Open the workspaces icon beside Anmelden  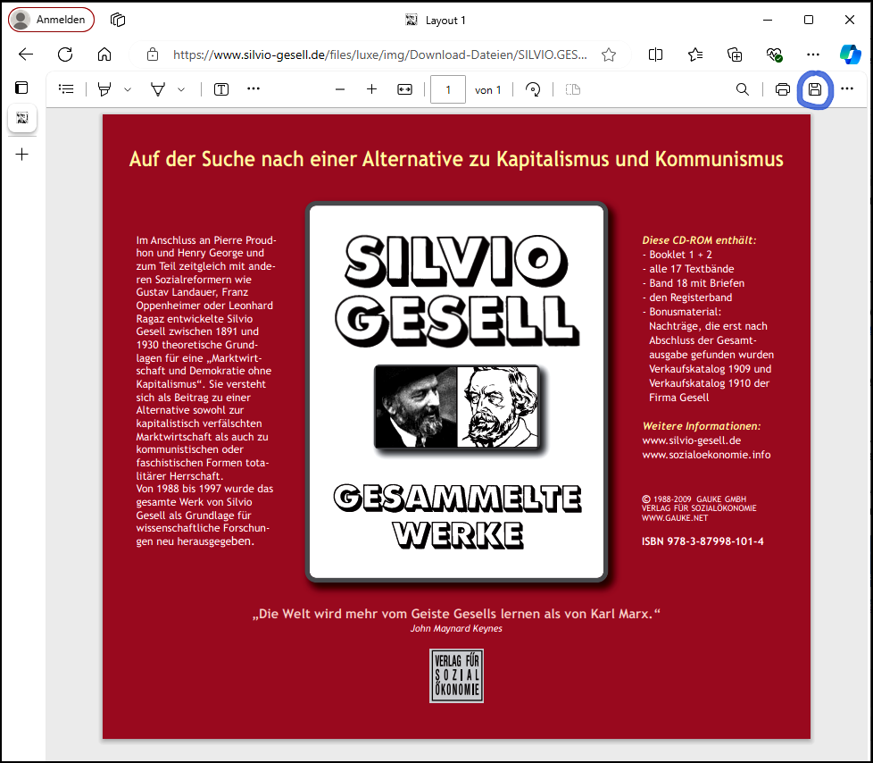(118, 20)
